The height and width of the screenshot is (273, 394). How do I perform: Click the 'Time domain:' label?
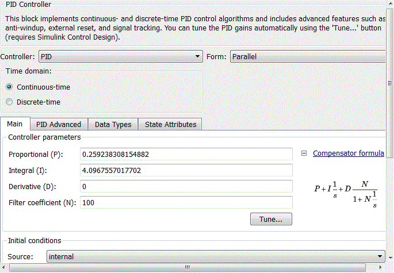(28, 71)
